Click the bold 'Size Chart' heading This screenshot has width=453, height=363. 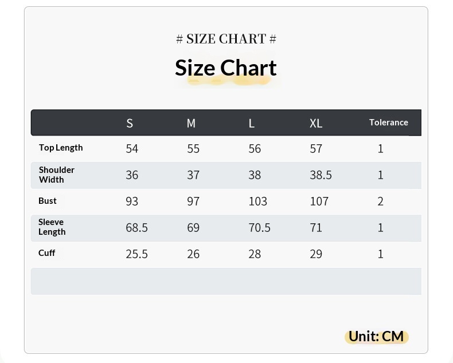tap(226, 68)
